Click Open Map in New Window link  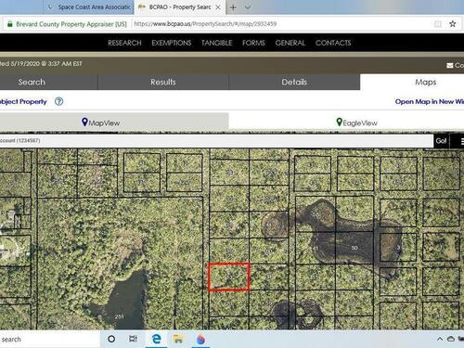[x=430, y=101]
